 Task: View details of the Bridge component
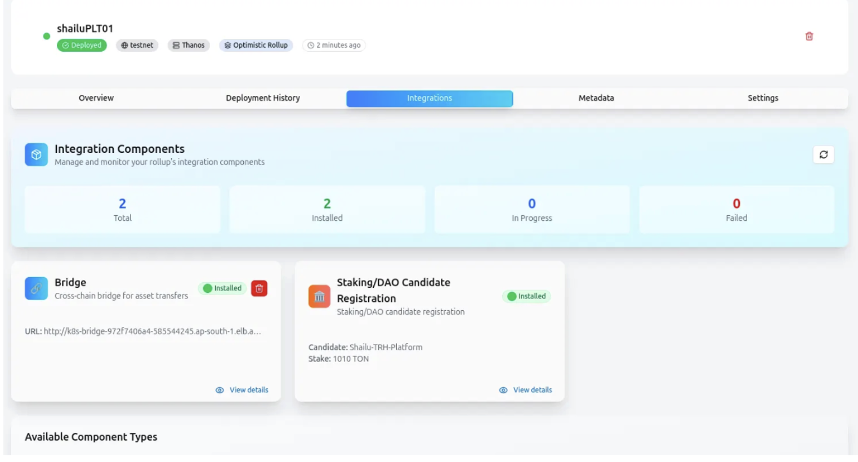coord(248,390)
